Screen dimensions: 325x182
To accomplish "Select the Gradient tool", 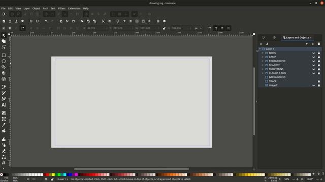I will pyautogui.click(x=4, y=113).
